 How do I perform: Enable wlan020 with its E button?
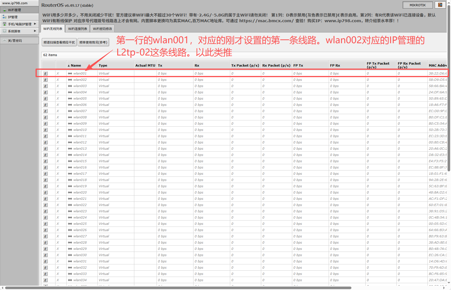tap(45, 192)
